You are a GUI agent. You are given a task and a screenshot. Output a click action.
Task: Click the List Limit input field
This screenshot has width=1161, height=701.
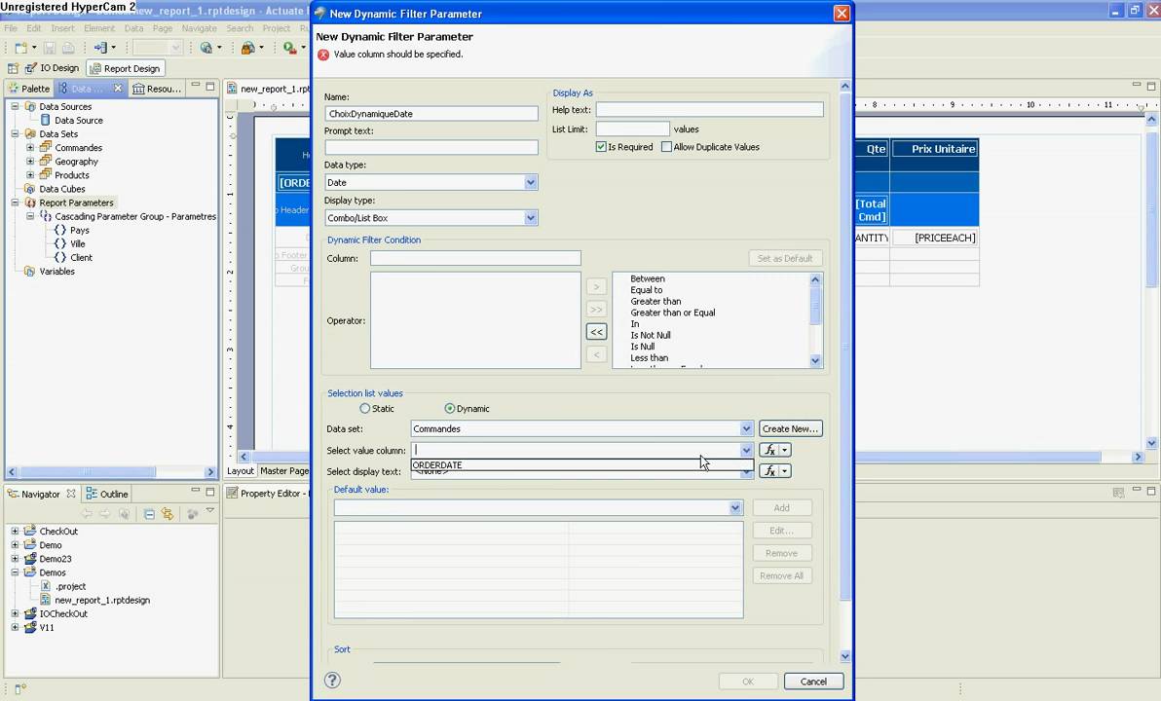coord(632,129)
